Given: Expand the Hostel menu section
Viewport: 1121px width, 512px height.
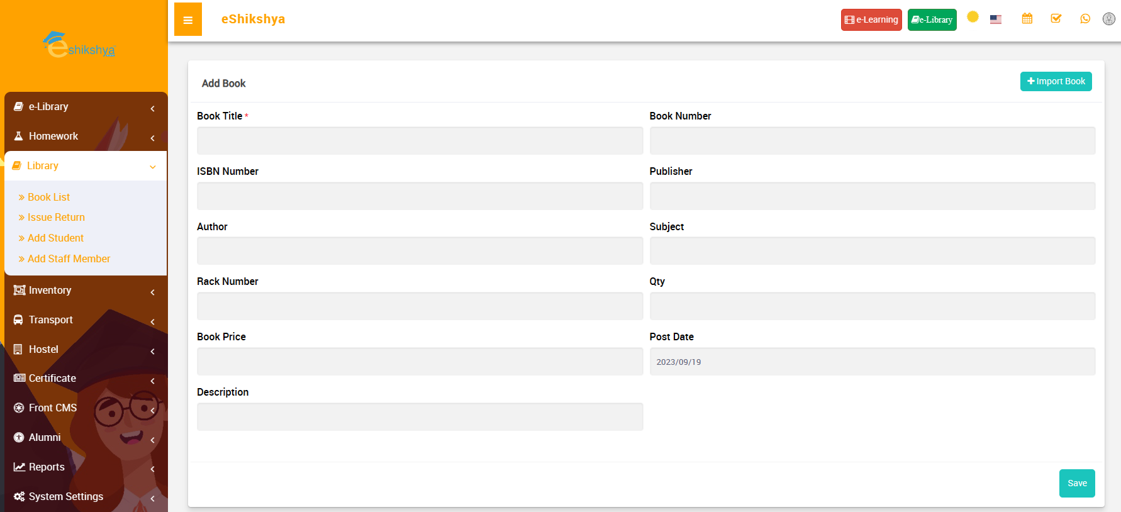Looking at the screenshot, I should [85, 350].
